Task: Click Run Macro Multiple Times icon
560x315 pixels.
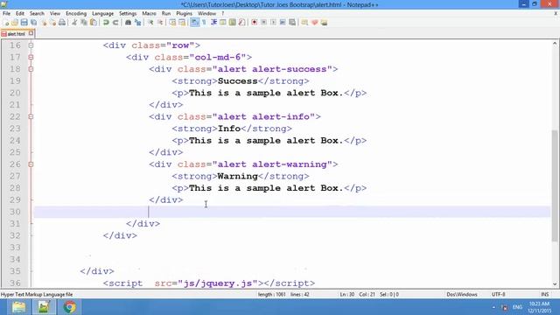Action: pyautogui.click(x=283, y=23)
